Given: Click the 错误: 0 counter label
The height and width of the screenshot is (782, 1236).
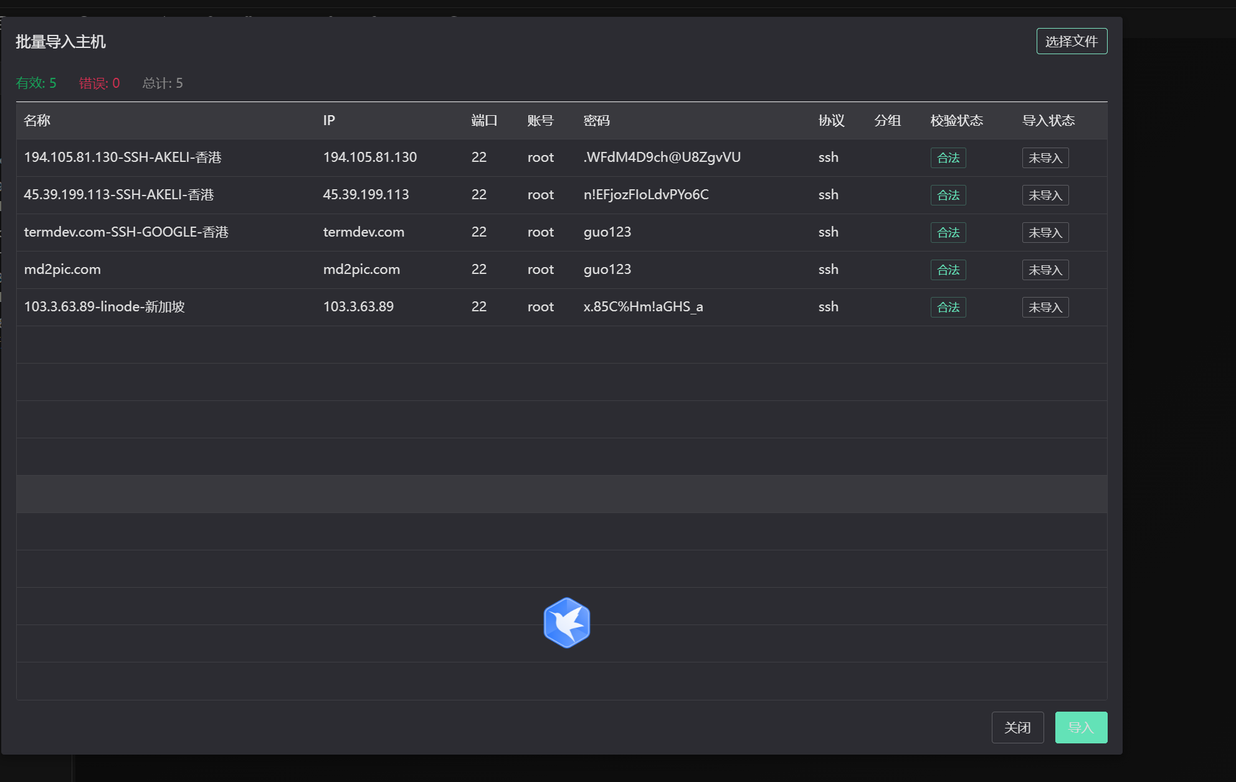Looking at the screenshot, I should (x=99, y=83).
